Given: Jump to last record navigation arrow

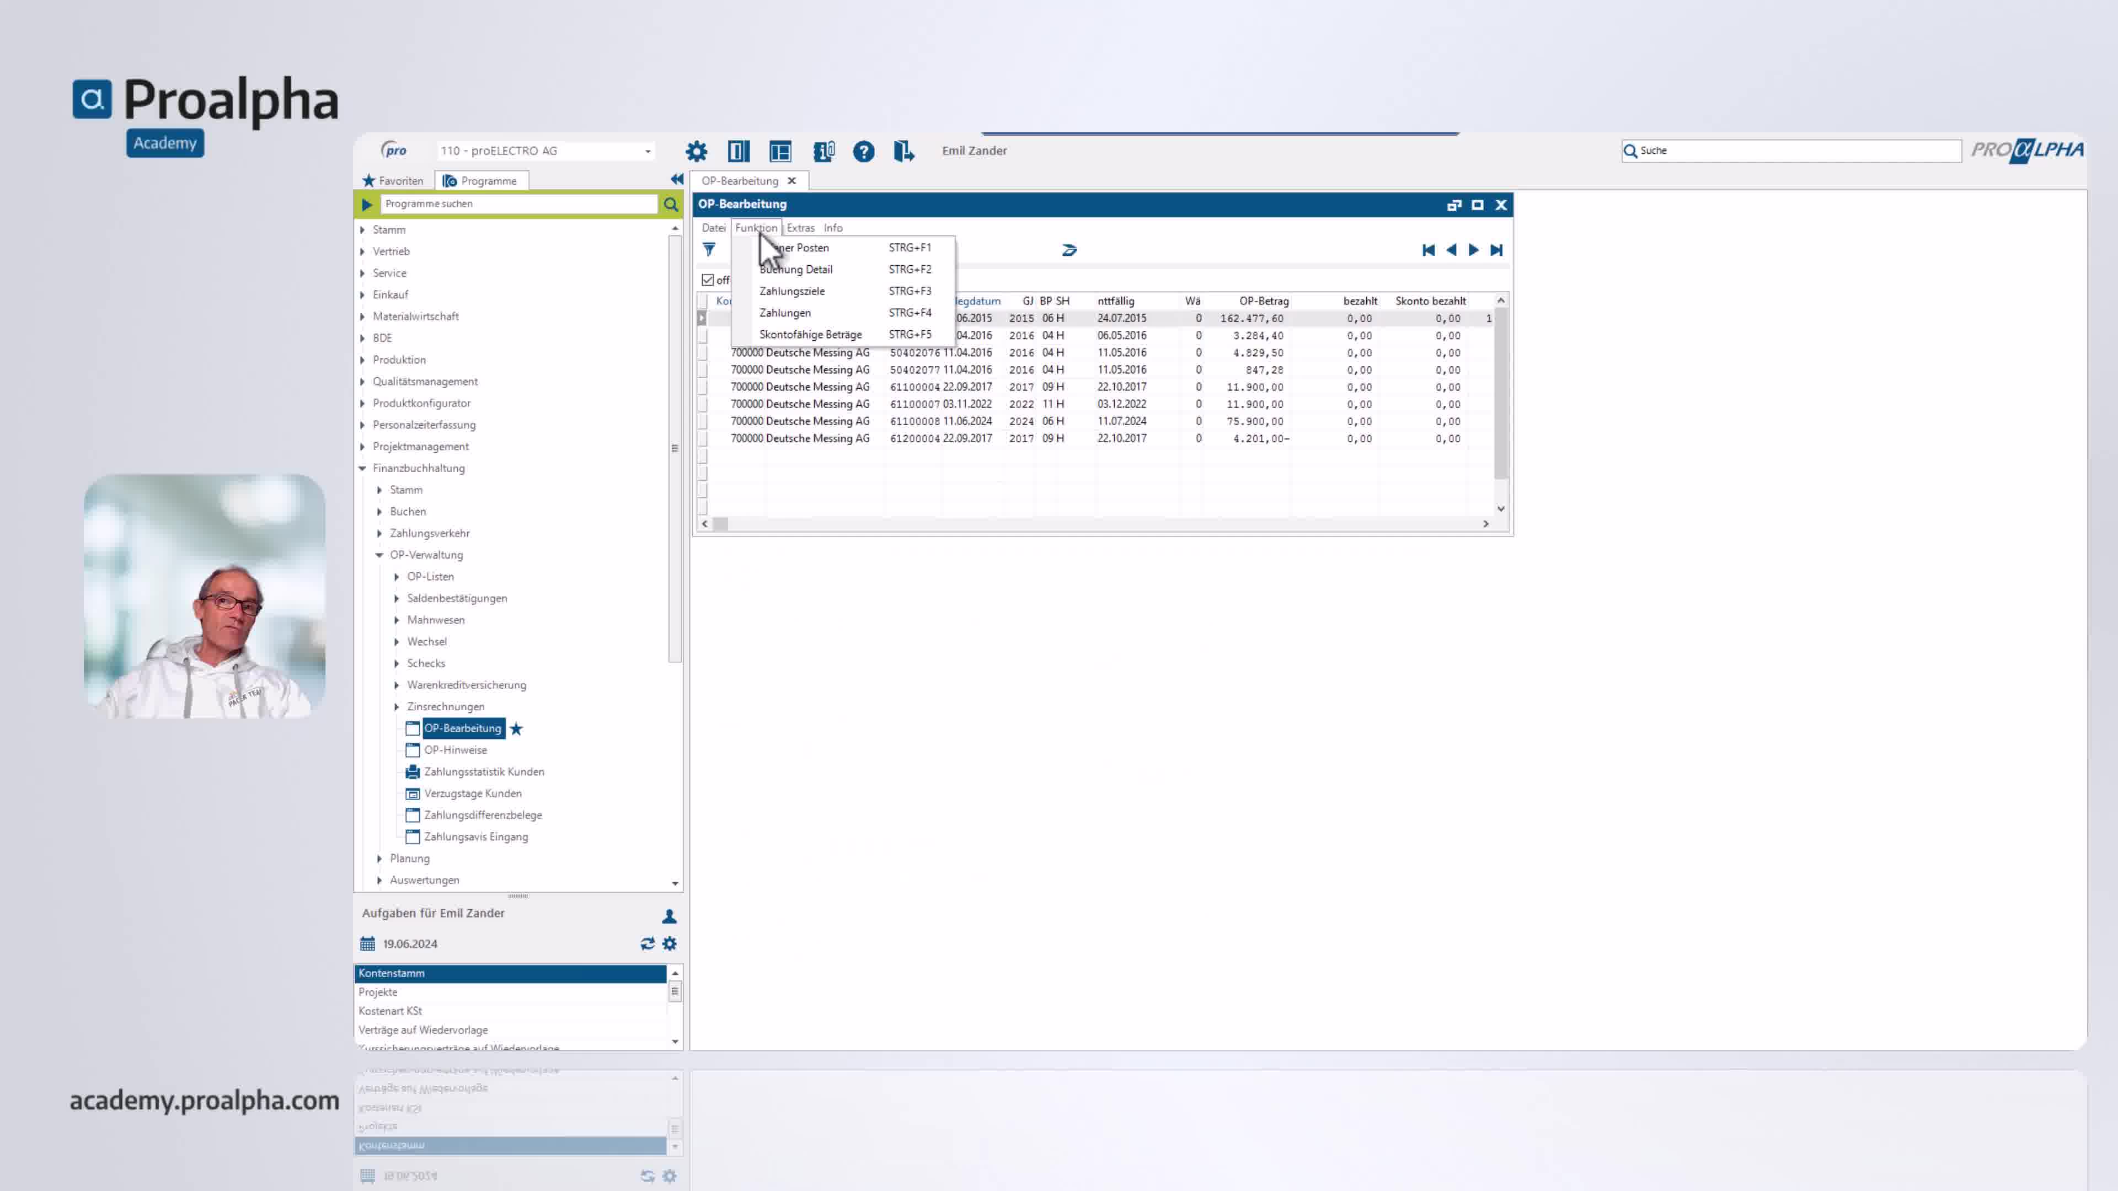Looking at the screenshot, I should point(1496,250).
